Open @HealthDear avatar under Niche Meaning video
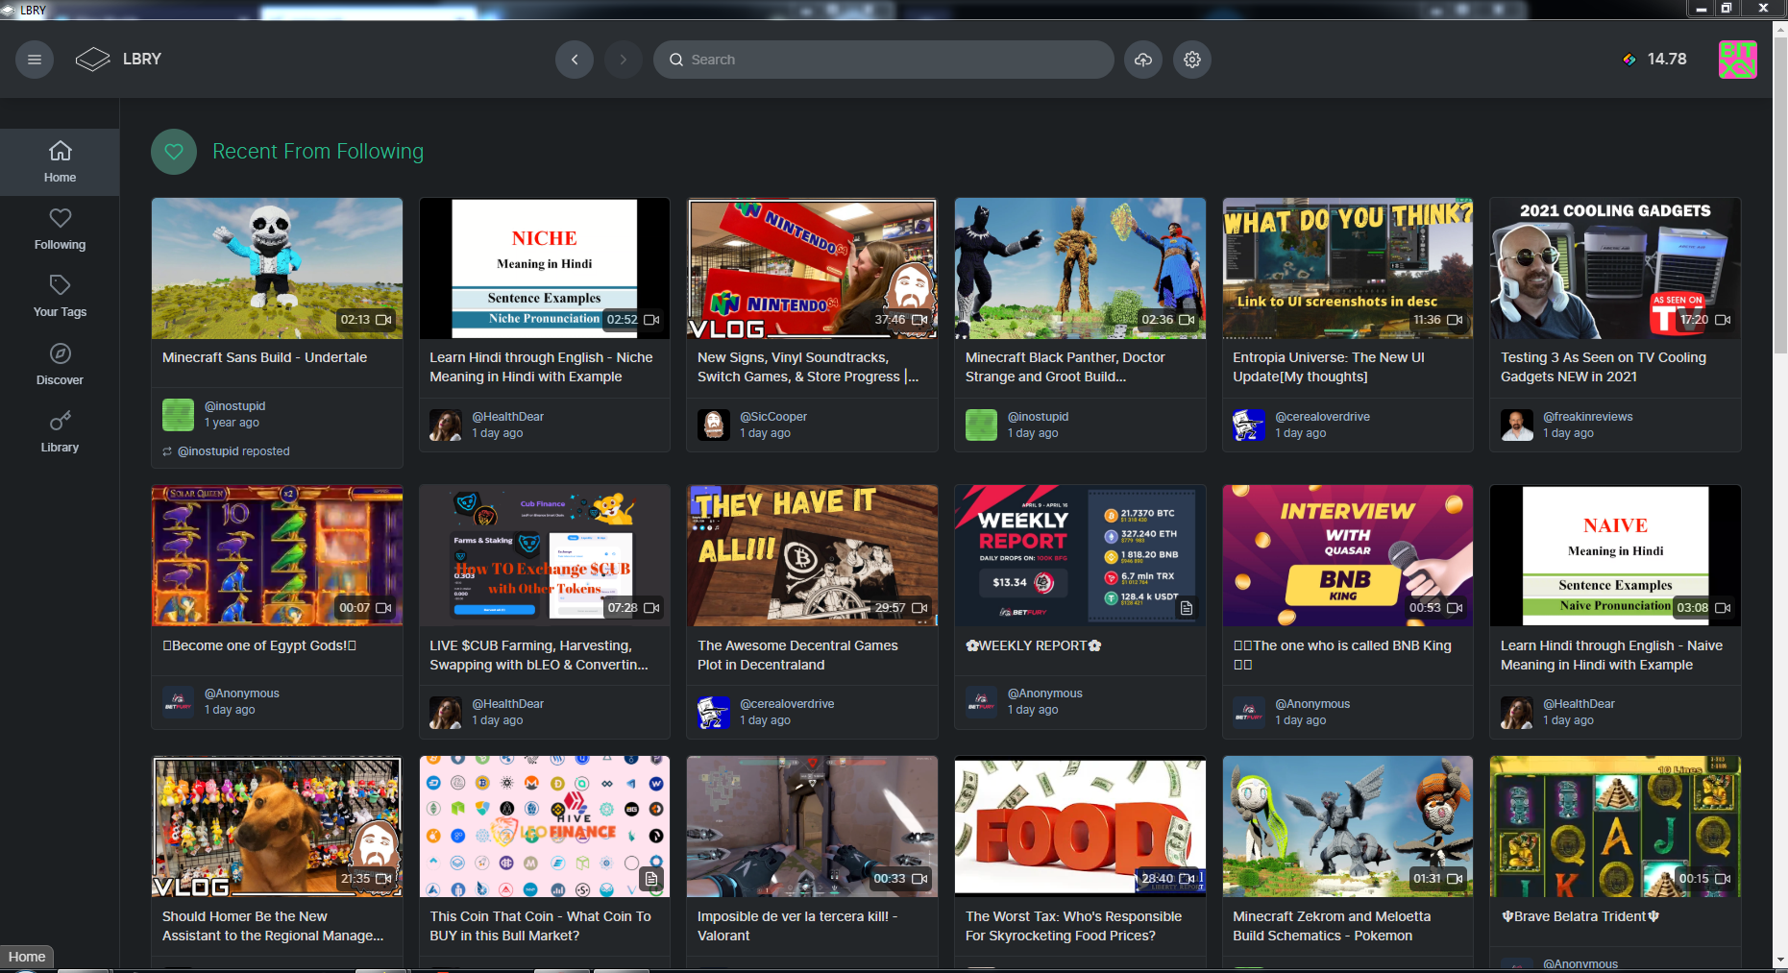The width and height of the screenshot is (1788, 973). (446, 425)
